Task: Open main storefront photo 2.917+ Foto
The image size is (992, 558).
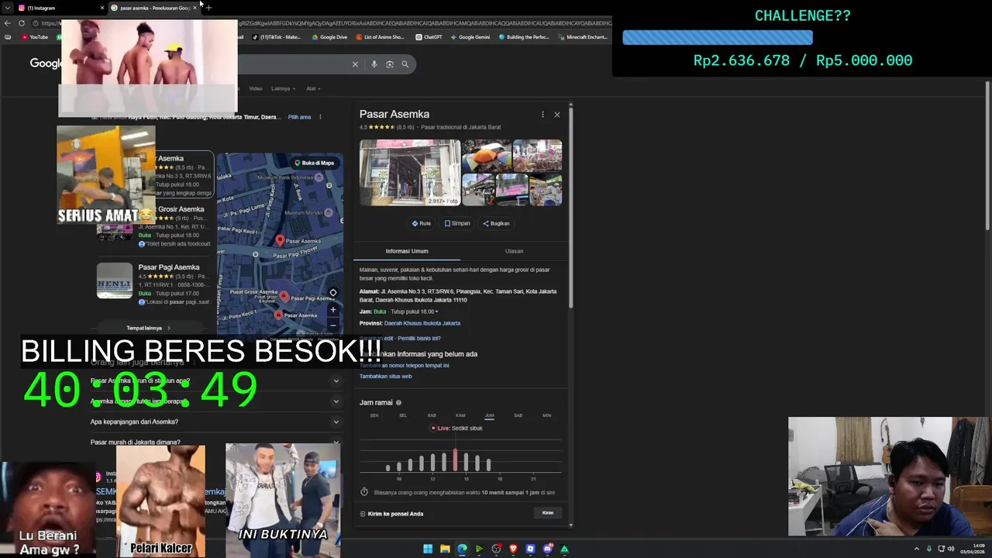Action: pos(410,173)
